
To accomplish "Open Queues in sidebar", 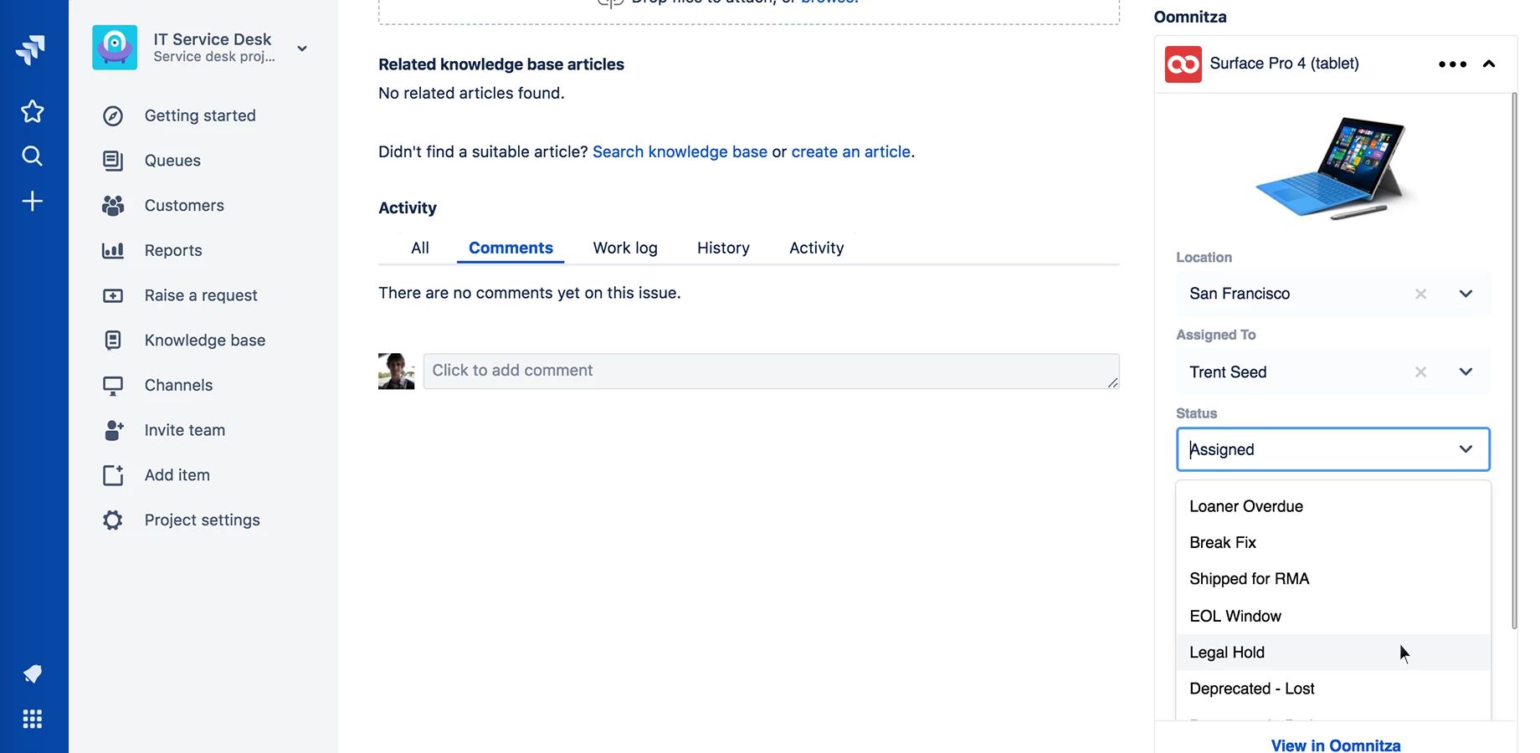I will tap(172, 161).
